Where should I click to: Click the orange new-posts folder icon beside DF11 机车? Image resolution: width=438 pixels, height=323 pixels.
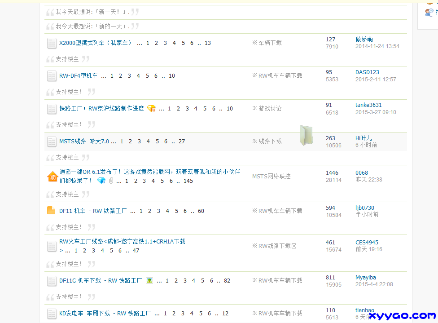(x=51, y=210)
